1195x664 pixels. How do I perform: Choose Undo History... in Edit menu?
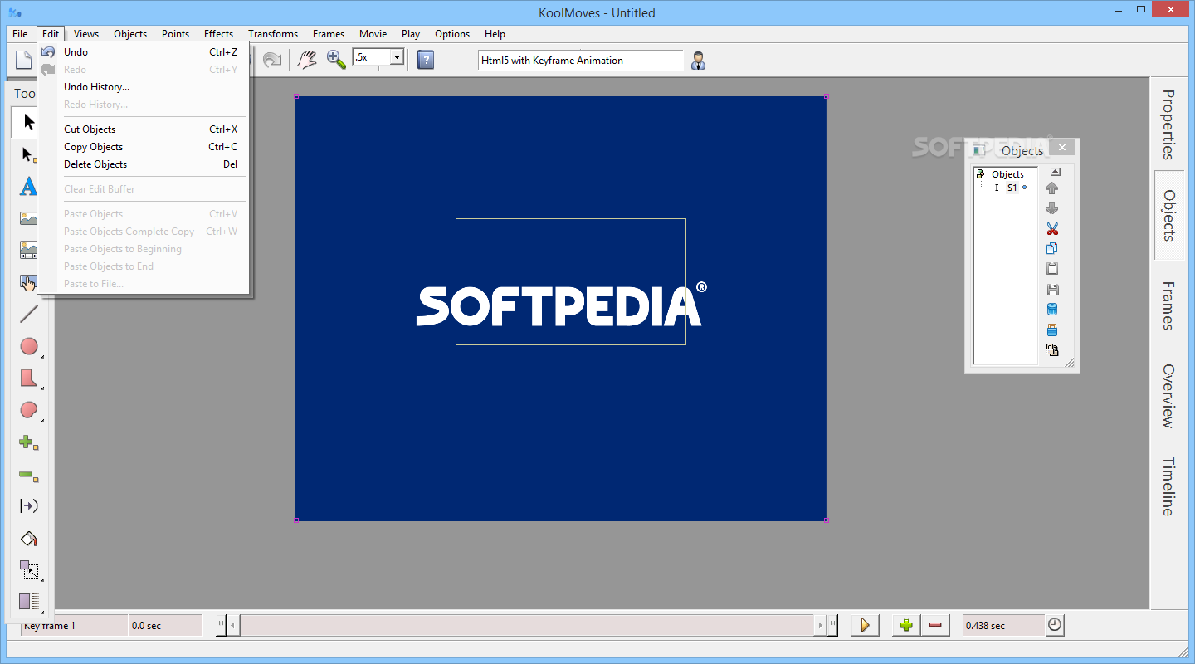point(143,87)
